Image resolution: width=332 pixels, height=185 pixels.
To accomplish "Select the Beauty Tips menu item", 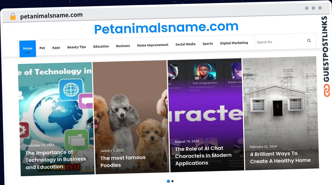I will click(77, 47).
